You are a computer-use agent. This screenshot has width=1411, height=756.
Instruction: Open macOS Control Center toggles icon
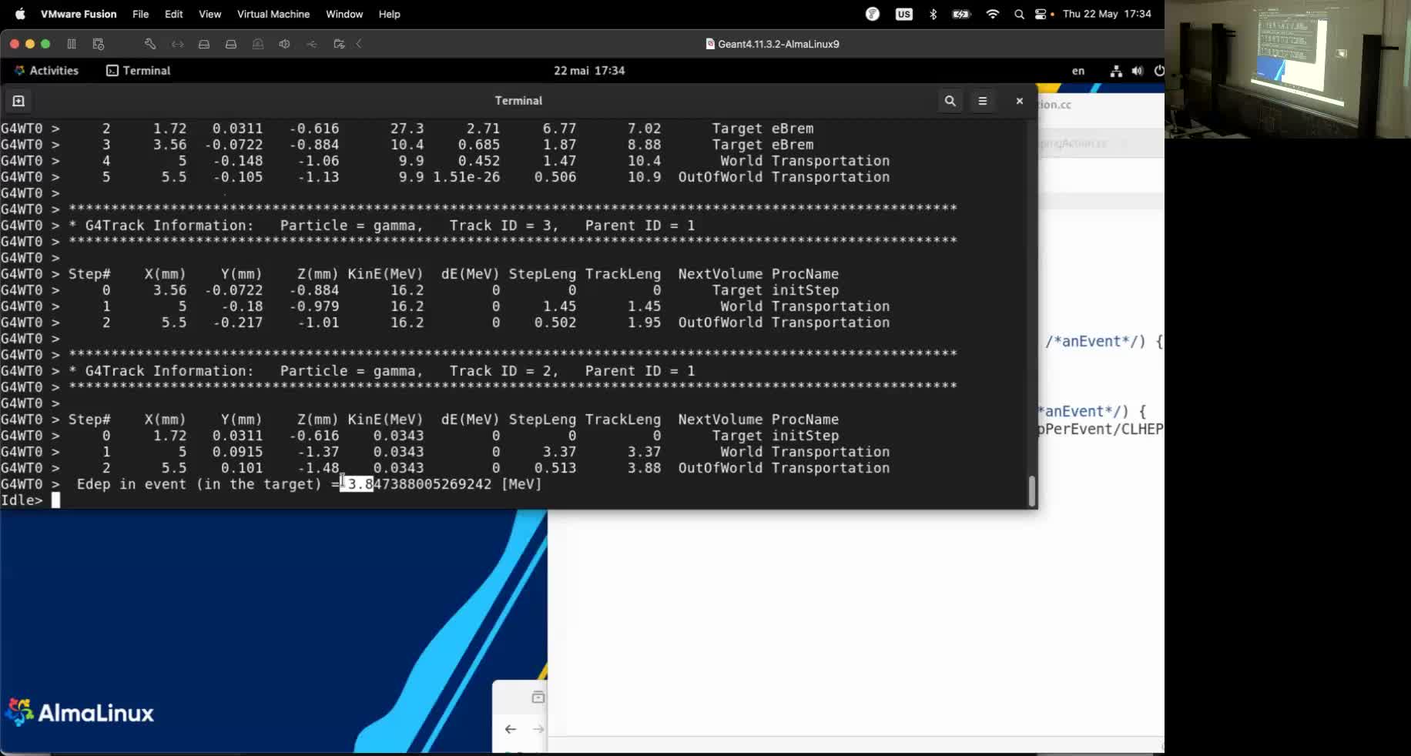(1041, 14)
